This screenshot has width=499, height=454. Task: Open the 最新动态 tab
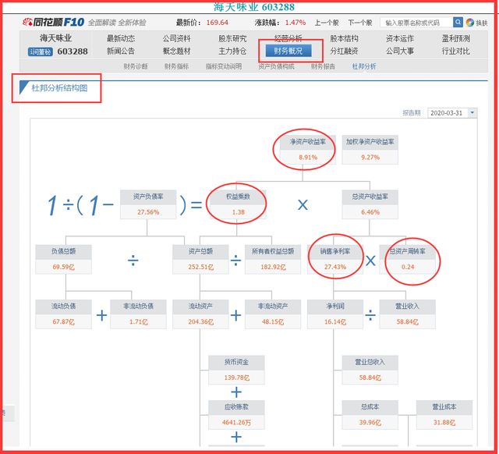tap(121, 38)
